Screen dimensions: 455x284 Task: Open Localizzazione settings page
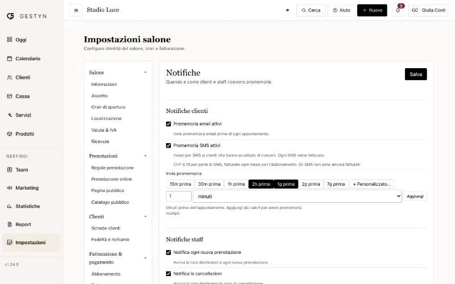[106, 118]
